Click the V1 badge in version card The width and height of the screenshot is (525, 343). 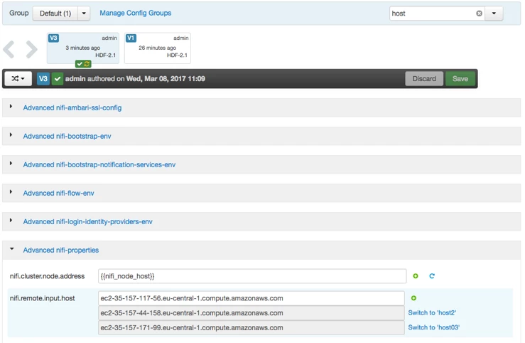[x=131, y=38]
